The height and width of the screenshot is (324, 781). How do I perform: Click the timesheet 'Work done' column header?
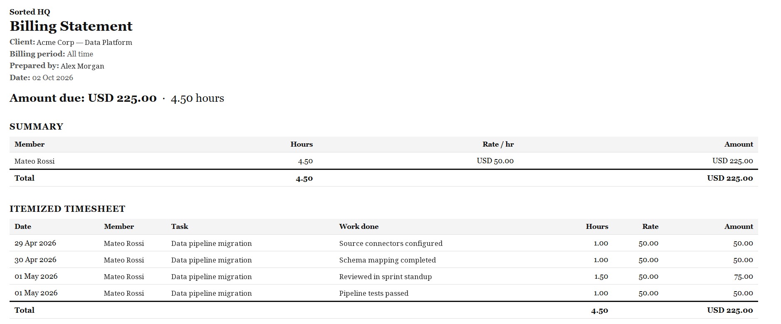click(x=359, y=227)
